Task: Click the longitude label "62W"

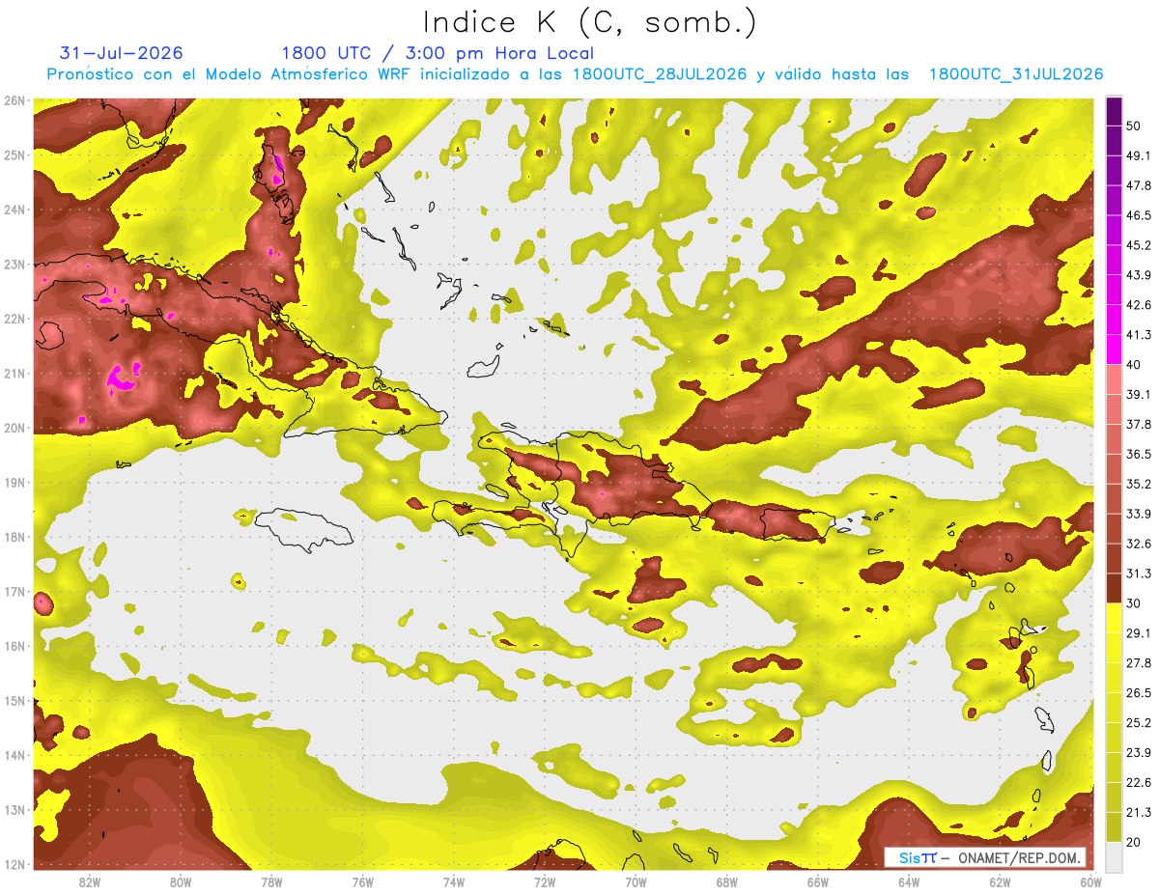Action: (1000, 882)
